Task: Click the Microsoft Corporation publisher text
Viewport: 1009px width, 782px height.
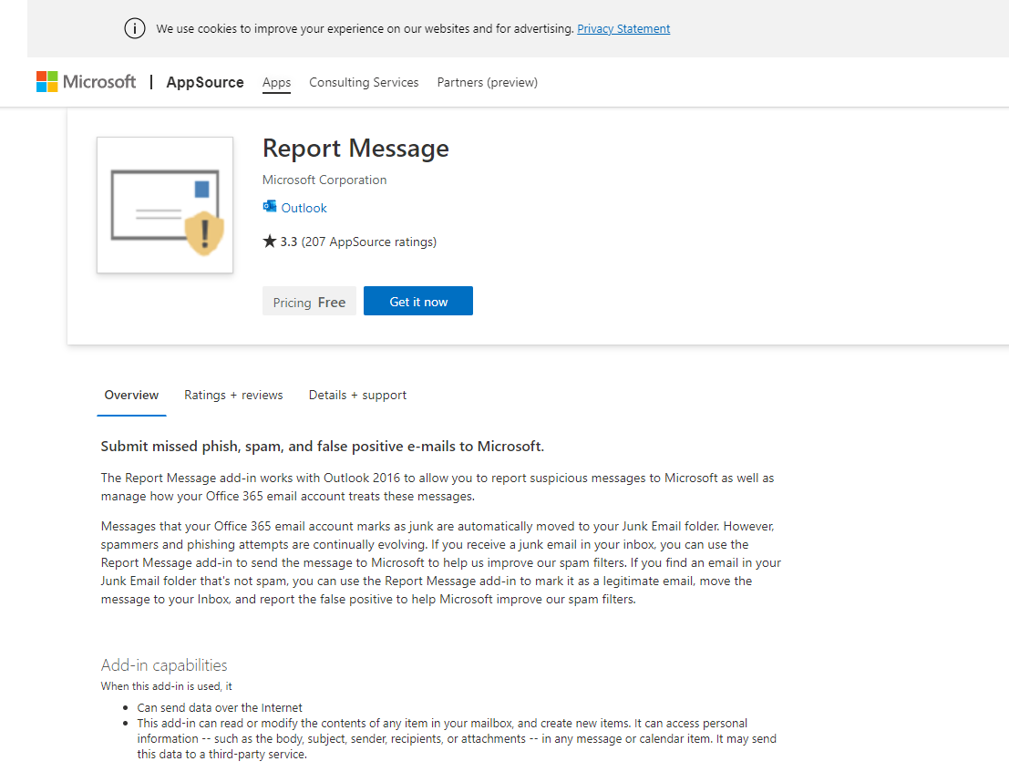Action: [324, 180]
